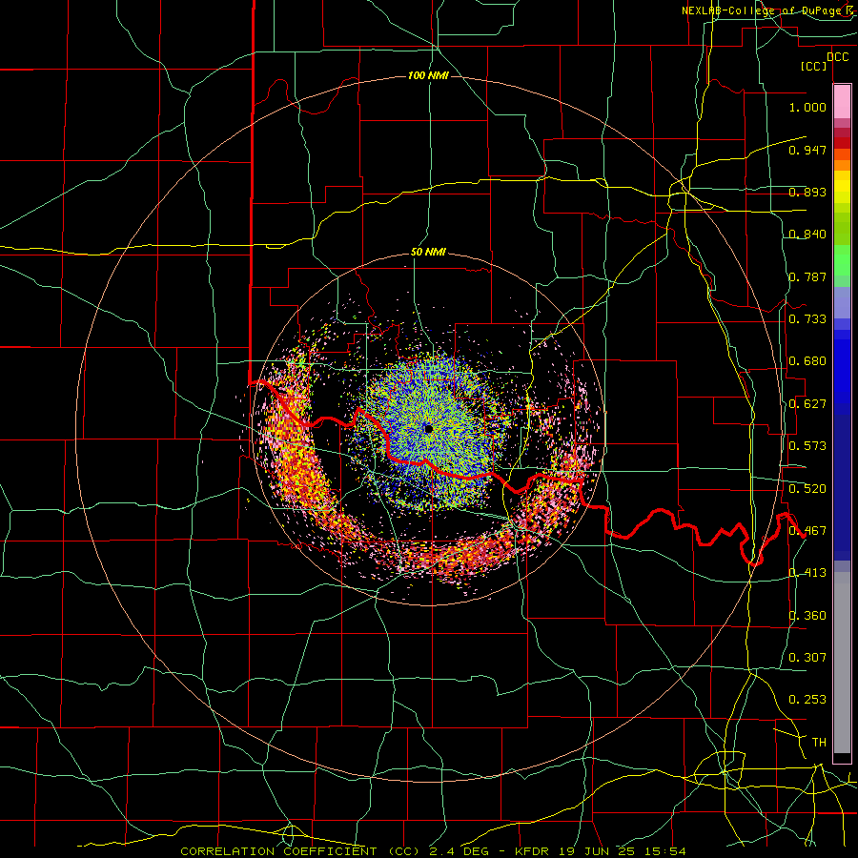This screenshot has height=858, width=858.
Task: Select the 0.947 scale value
Action: point(807,150)
